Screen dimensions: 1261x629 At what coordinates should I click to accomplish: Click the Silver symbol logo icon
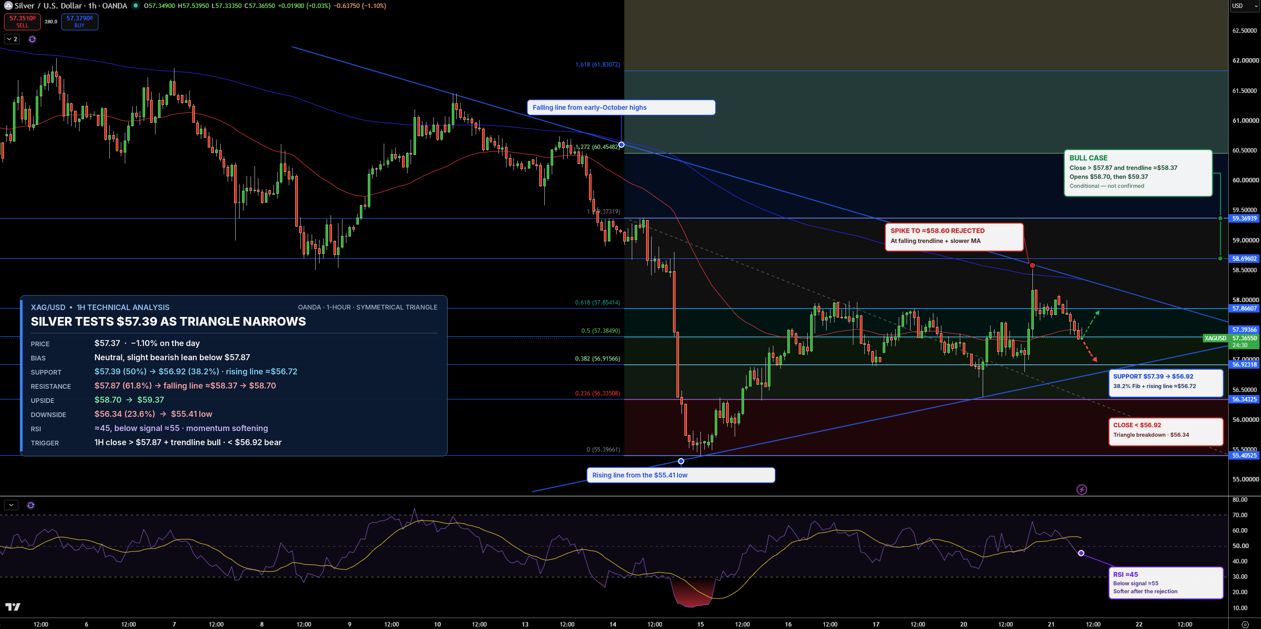click(x=8, y=5)
